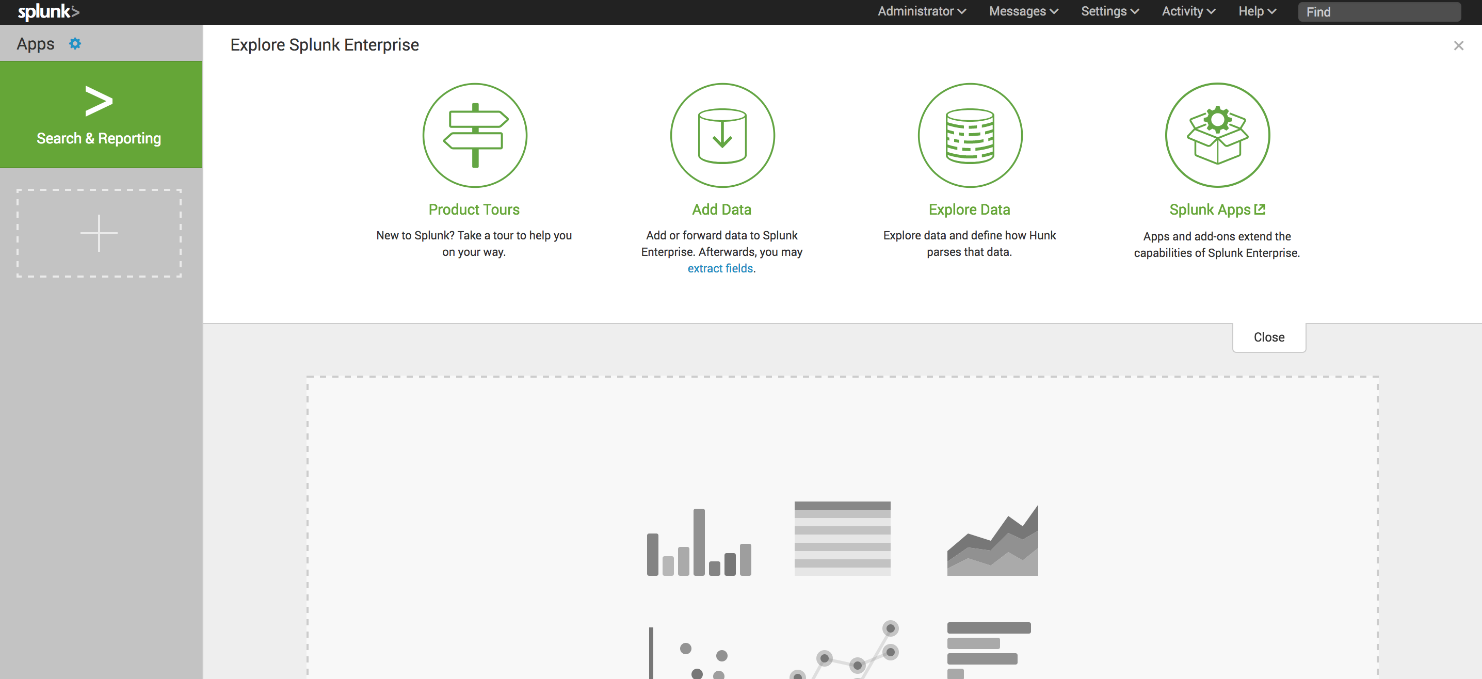Expand the Settings menu
This screenshot has width=1482, height=679.
(1110, 11)
